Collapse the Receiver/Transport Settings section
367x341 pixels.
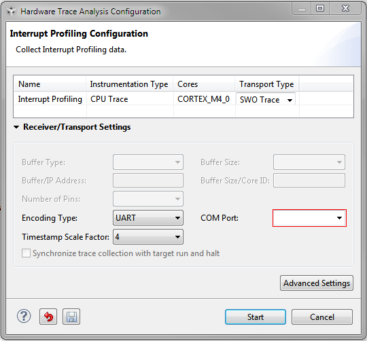(x=16, y=127)
